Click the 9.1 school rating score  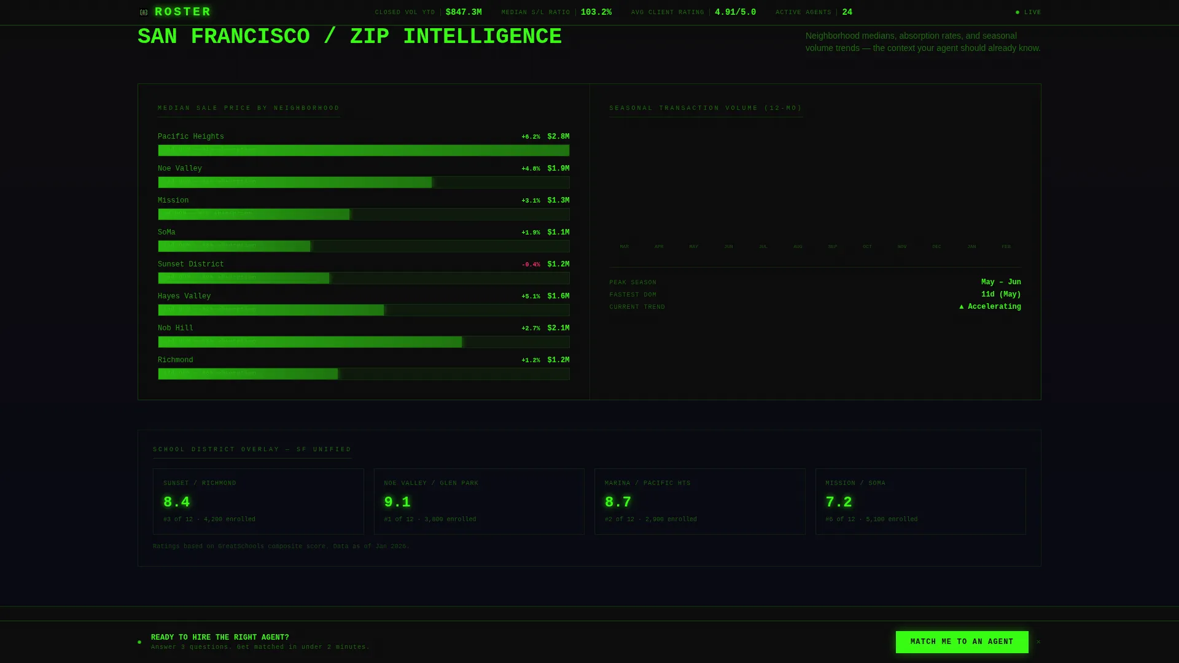[x=397, y=502]
